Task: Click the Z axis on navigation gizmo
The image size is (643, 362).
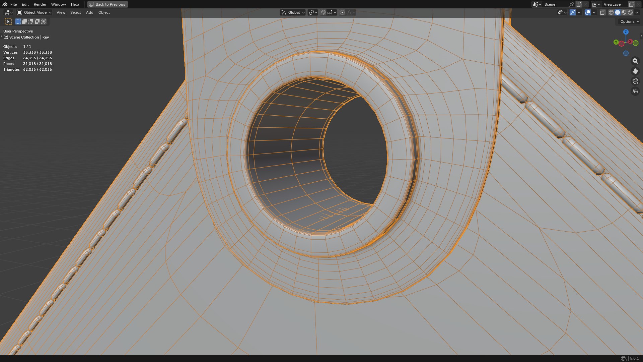Action: pyautogui.click(x=626, y=32)
